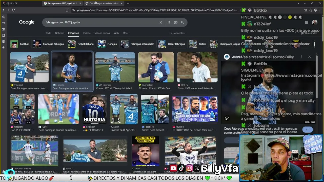
Task: Close the El Mundo image preview panel
Action: click(x=309, y=57)
